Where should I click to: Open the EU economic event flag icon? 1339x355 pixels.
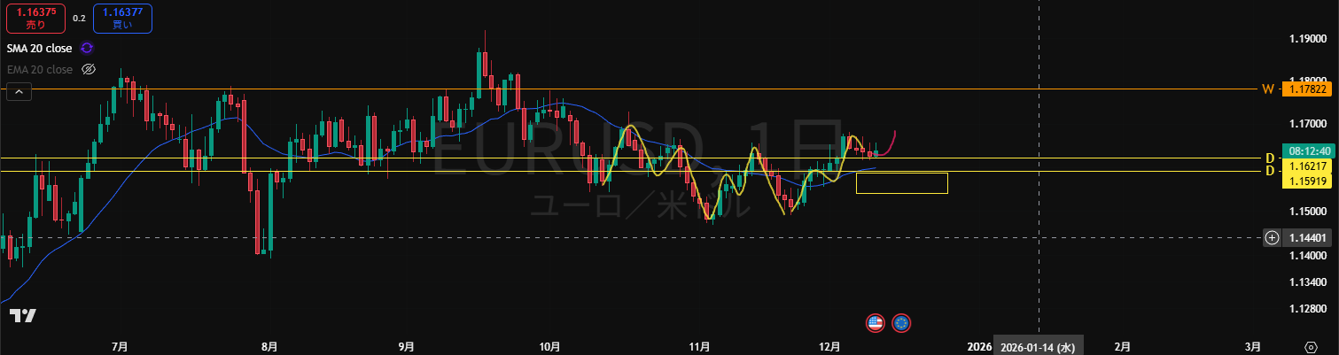(901, 323)
